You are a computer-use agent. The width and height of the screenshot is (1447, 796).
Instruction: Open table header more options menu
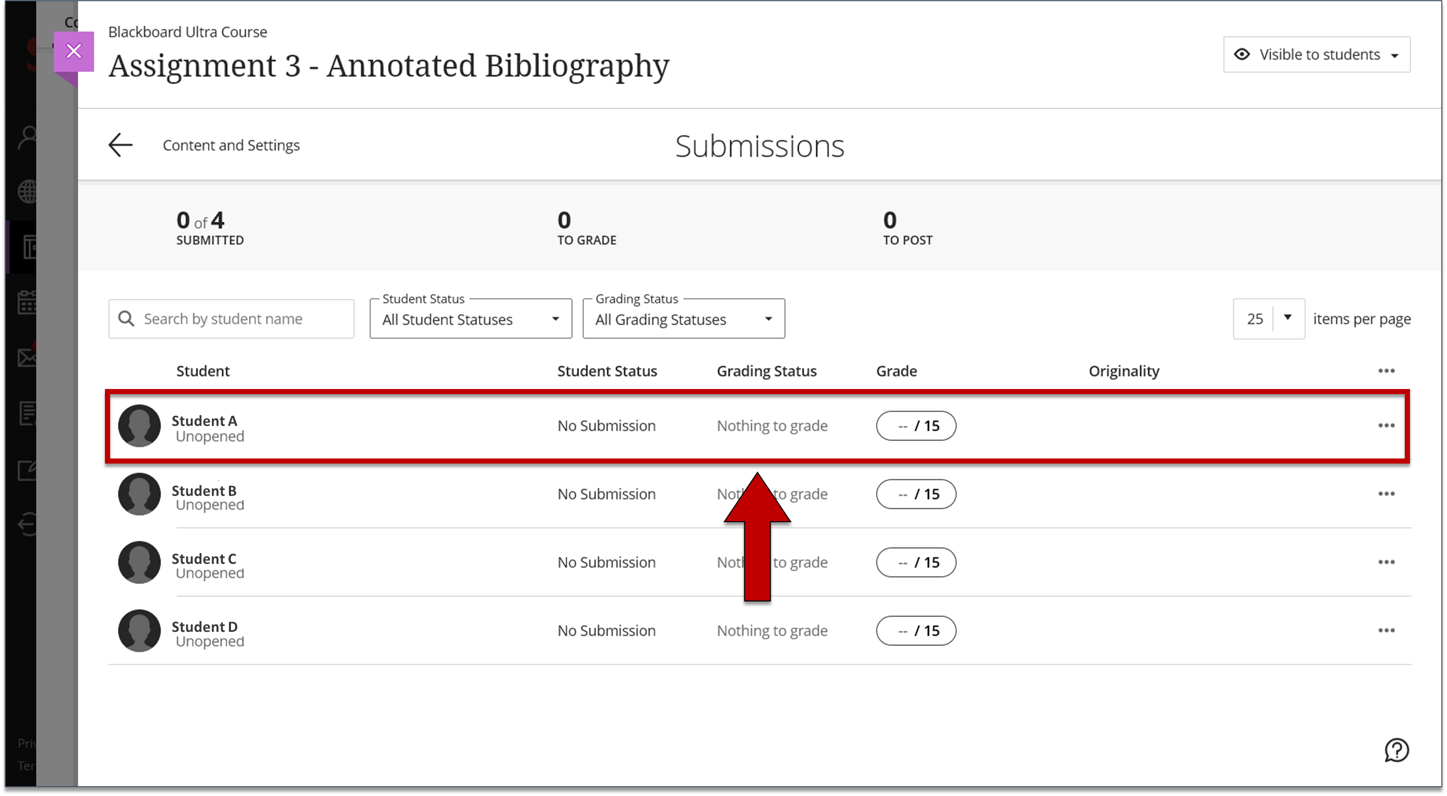1386,371
